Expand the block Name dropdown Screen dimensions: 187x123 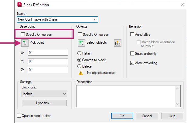95,20
